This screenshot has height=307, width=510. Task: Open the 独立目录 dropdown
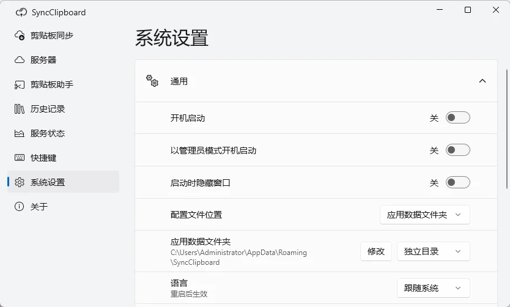coord(433,251)
